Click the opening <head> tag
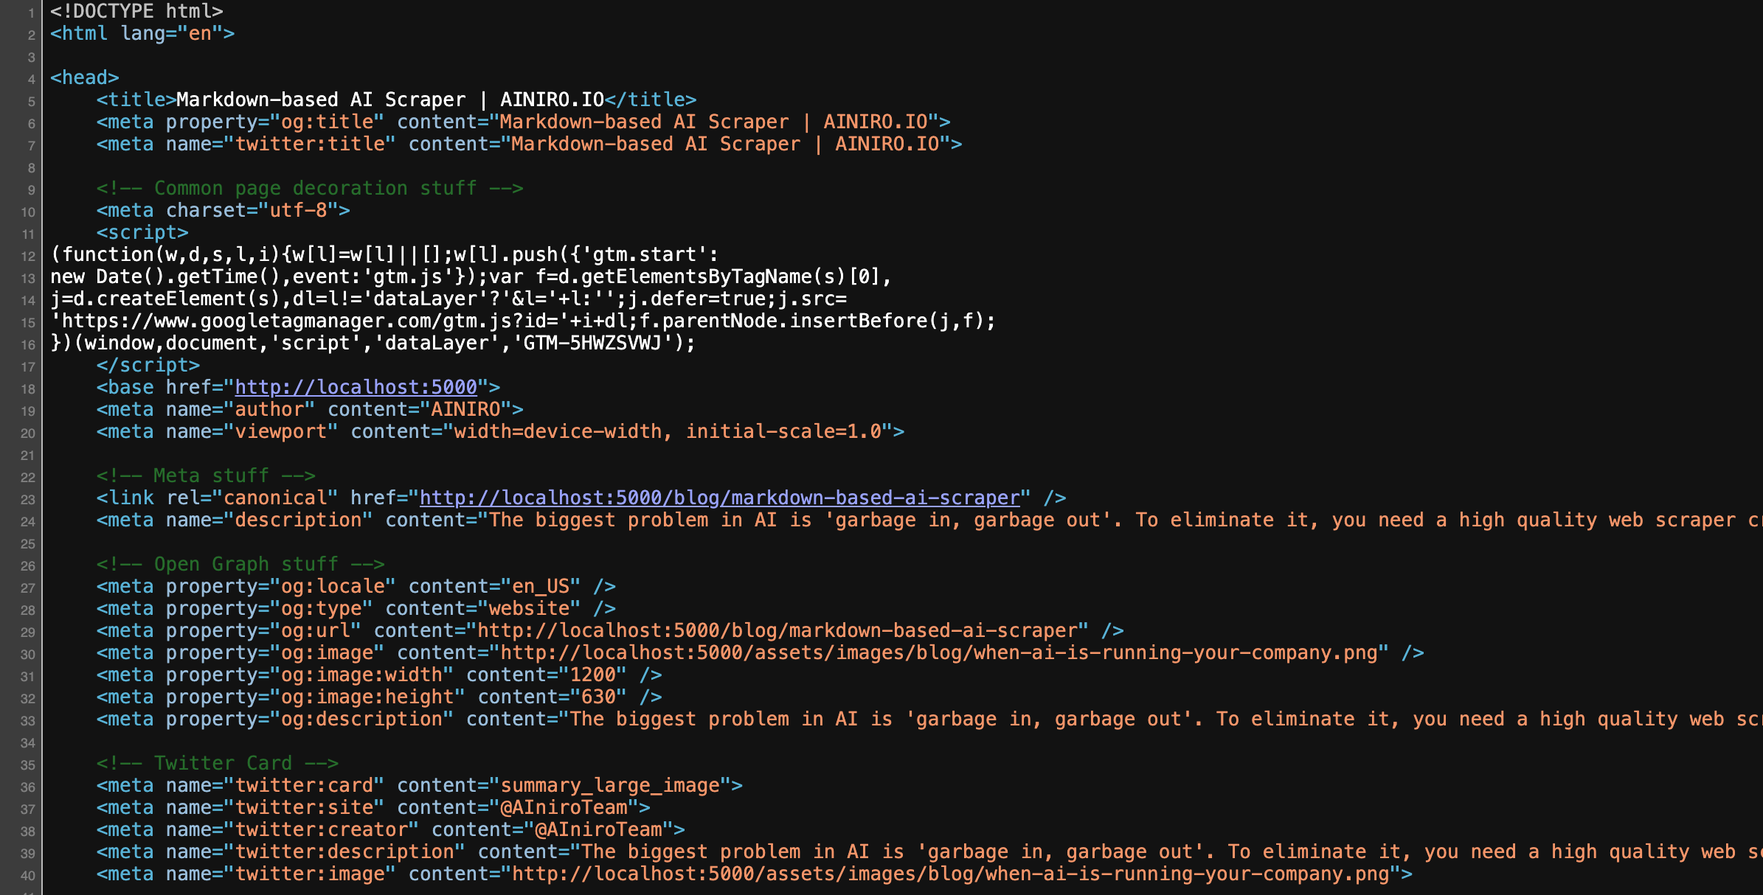Screen dimensions: 1763x895 coord(85,77)
